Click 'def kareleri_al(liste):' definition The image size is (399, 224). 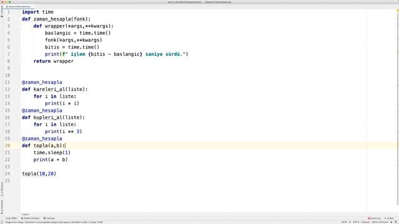point(55,90)
